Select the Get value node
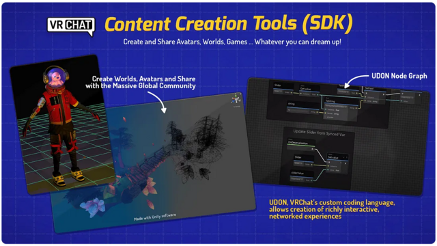This screenshot has height=246, width=437. pos(309,90)
